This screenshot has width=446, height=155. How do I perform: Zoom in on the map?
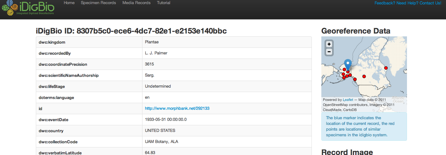click(329, 44)
